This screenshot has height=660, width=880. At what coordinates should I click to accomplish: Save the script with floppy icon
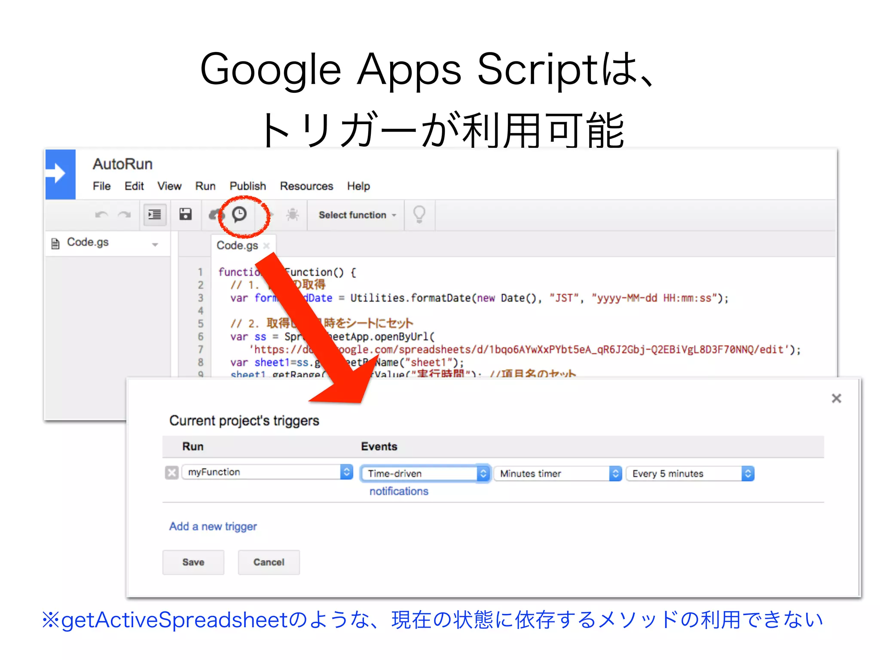186,214
